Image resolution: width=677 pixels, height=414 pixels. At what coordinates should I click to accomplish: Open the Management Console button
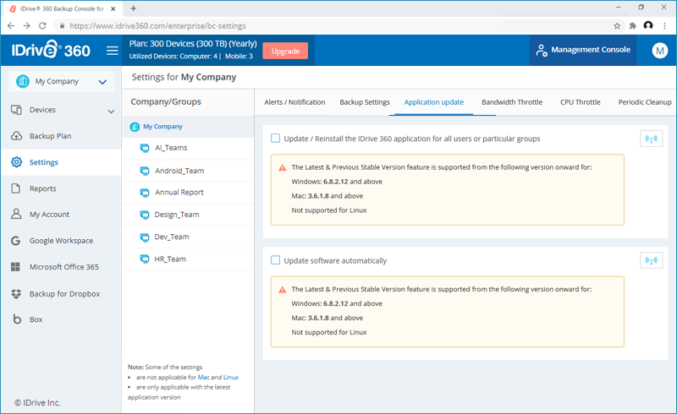point(582,50)
